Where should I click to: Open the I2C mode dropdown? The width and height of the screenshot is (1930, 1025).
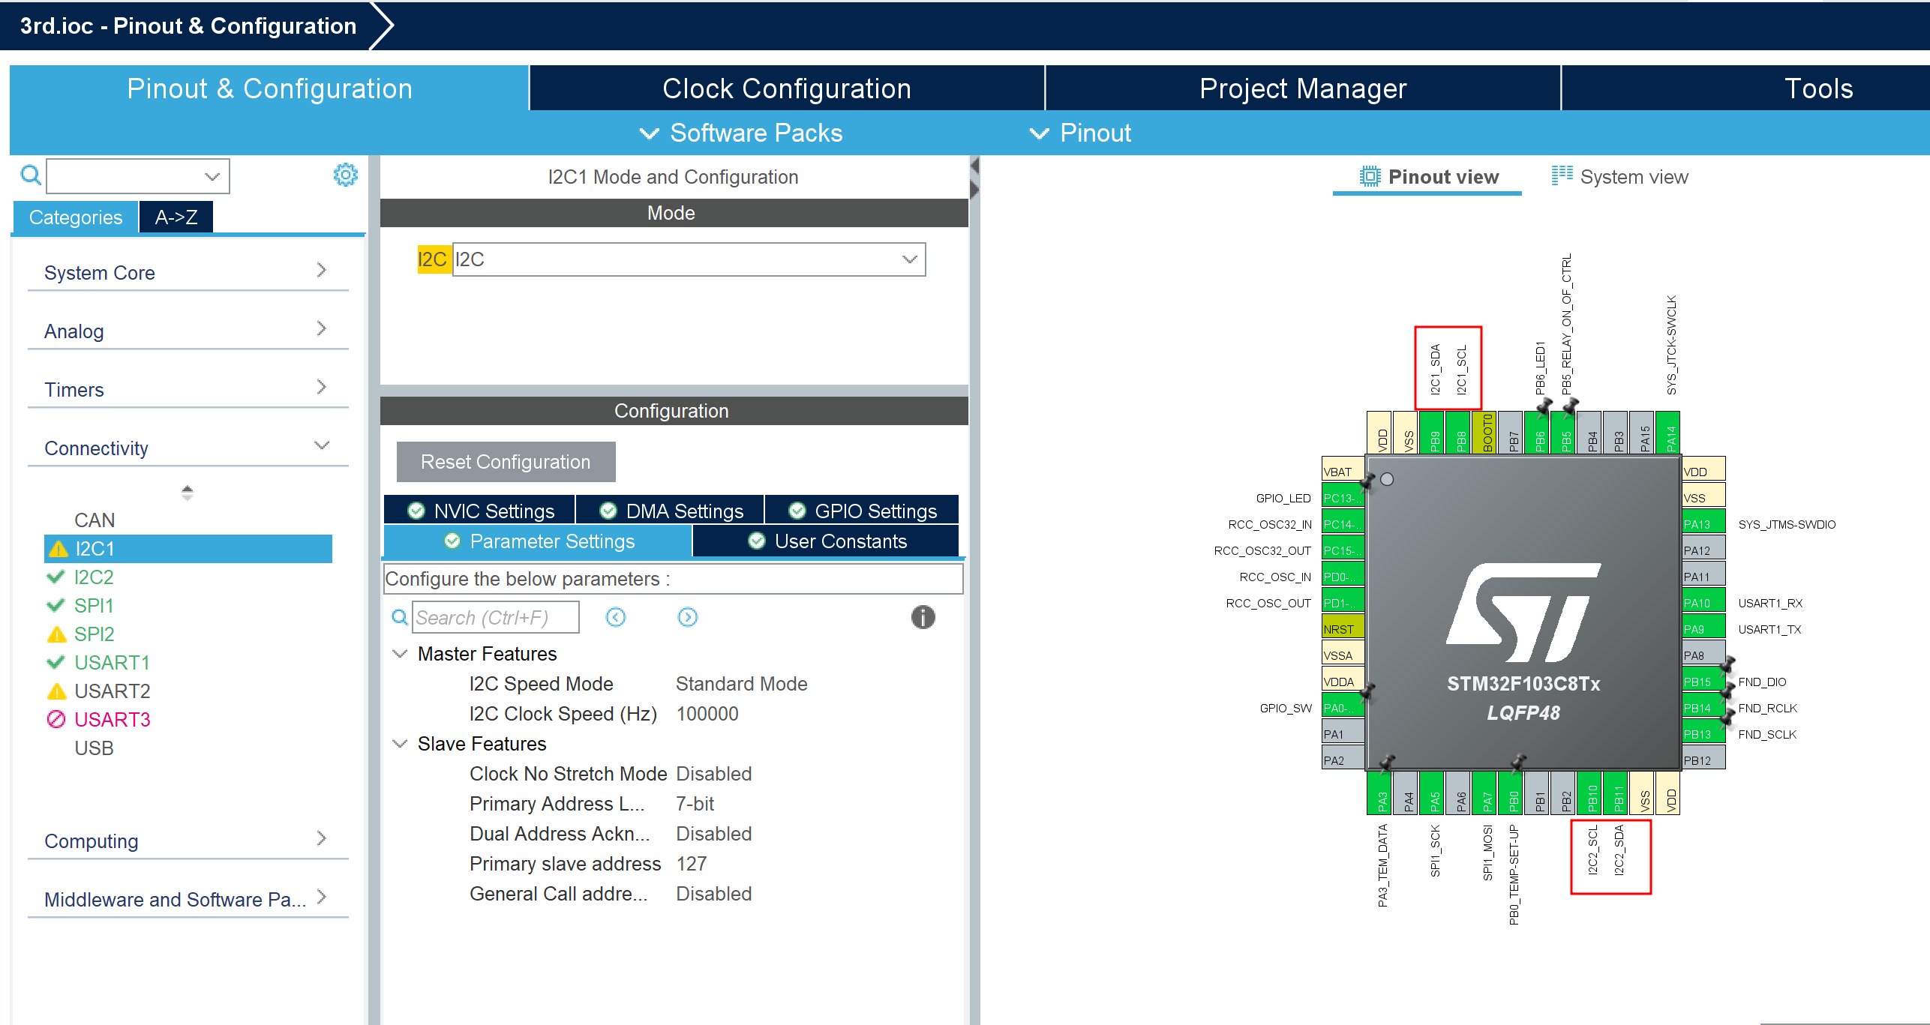(909, 259)
